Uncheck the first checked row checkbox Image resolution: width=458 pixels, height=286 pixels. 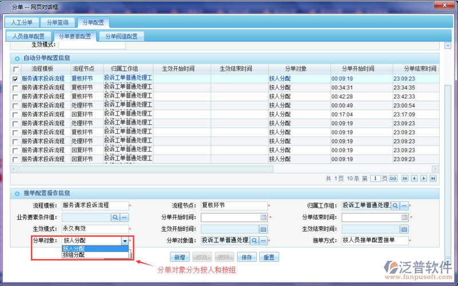click(15, 79)
